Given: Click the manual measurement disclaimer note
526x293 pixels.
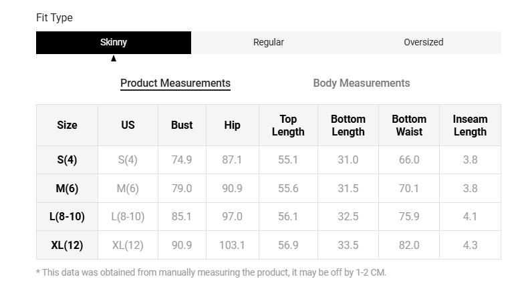Looking at the screenshot, I should pos(211,272).
